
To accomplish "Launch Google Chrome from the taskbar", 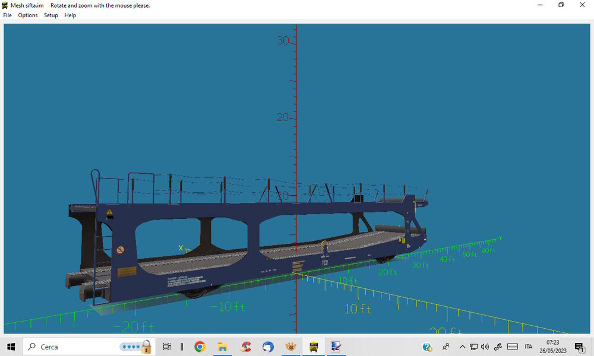I will pyautogui.click(x=200, y=347).
